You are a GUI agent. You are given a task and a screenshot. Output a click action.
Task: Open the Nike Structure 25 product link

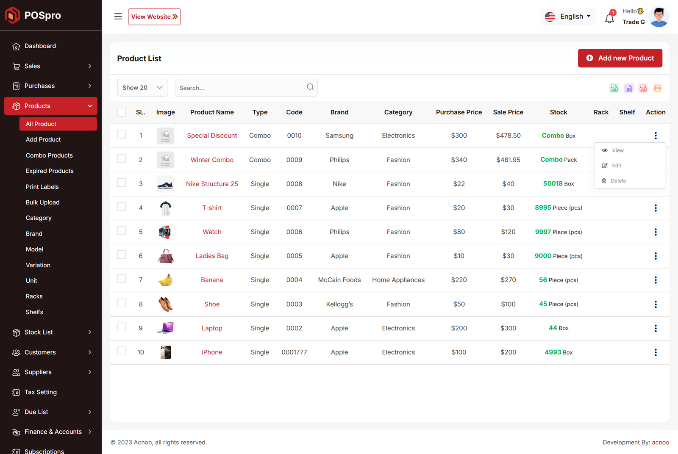pos(212,184)
